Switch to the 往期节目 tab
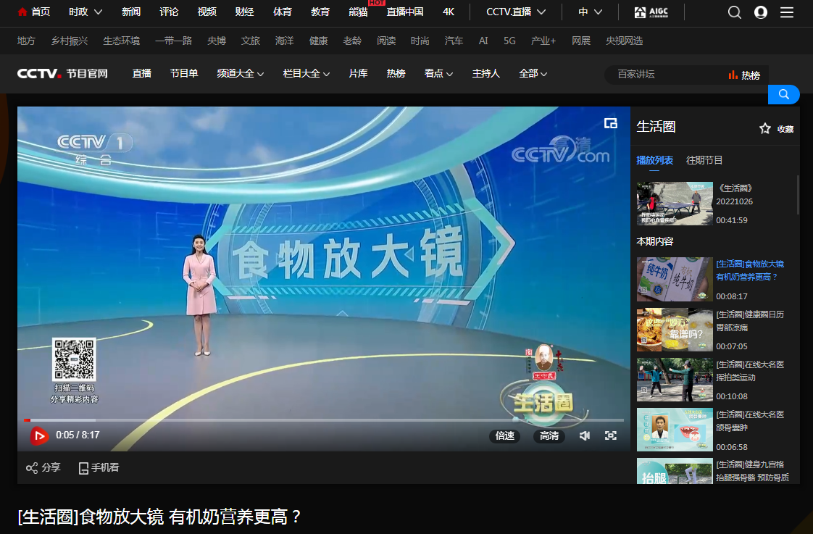 (704, 160)
